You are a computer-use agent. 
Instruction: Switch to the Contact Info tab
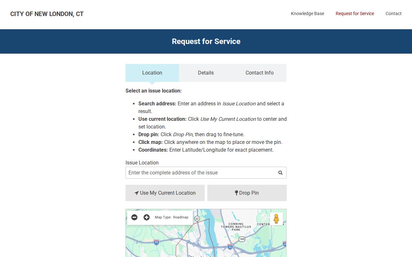[x=259, y=73]
